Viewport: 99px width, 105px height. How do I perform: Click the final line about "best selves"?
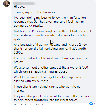46,100
